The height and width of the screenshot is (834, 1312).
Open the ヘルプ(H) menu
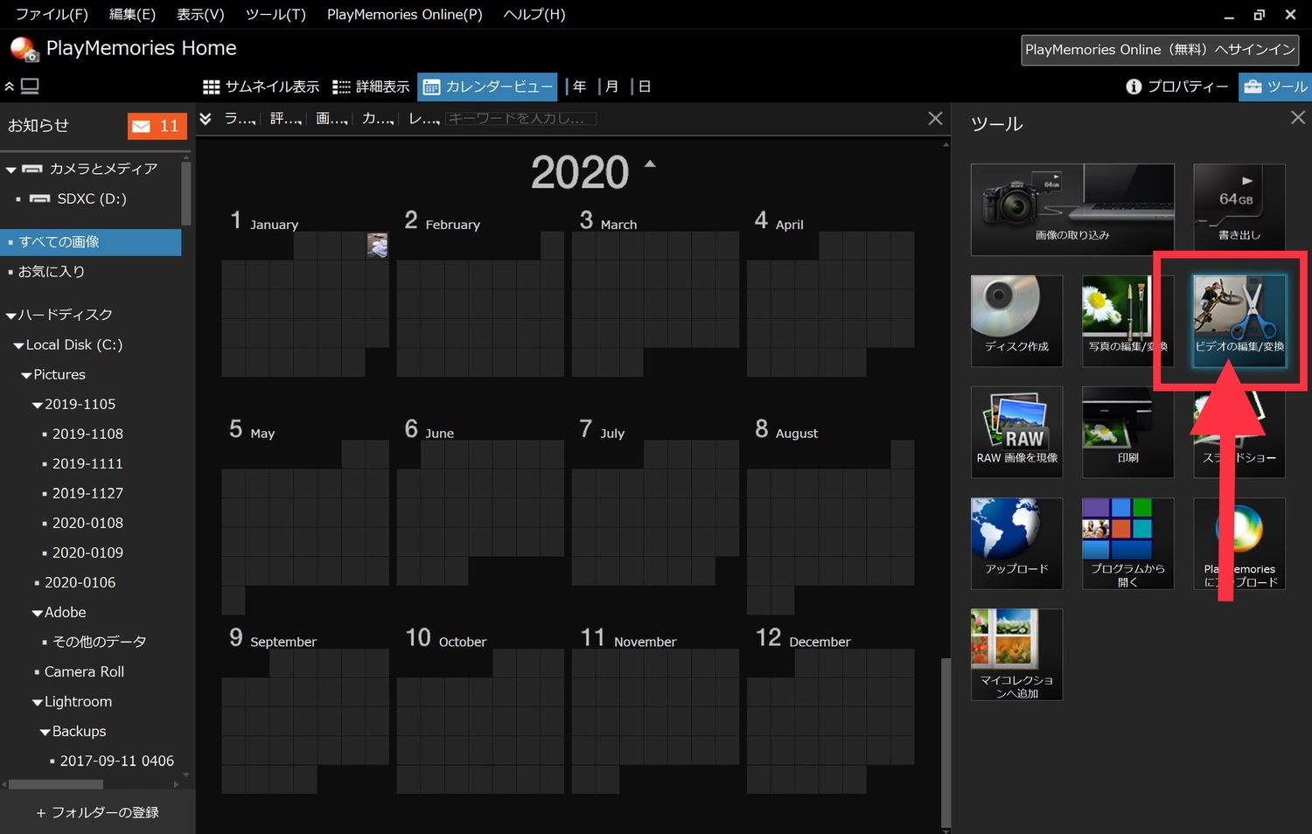[x=534, y=15]
